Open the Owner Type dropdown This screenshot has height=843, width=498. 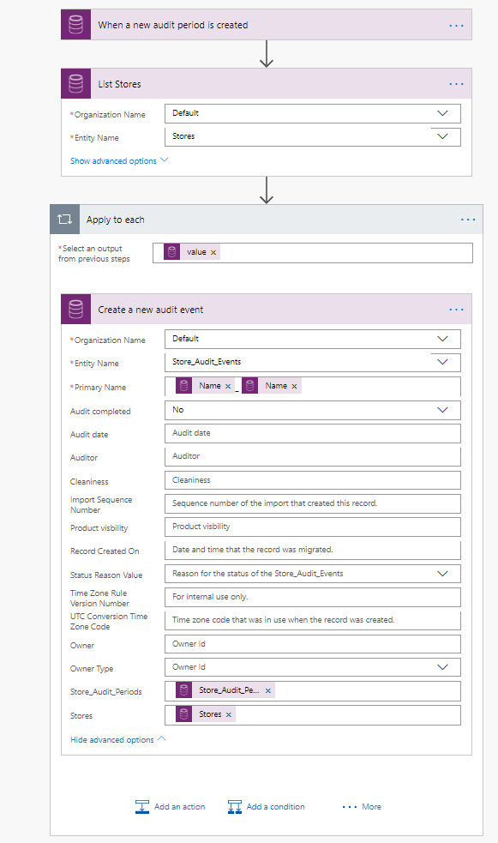coord(443,667)
